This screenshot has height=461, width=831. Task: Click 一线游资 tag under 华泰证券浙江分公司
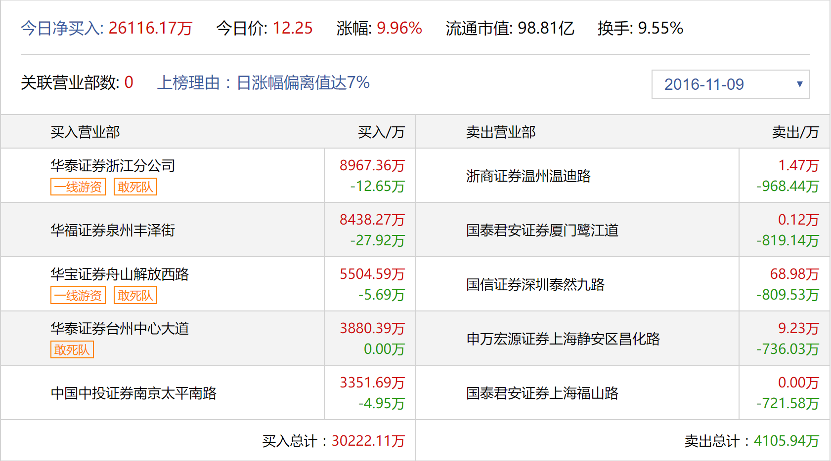coord(78,187)
